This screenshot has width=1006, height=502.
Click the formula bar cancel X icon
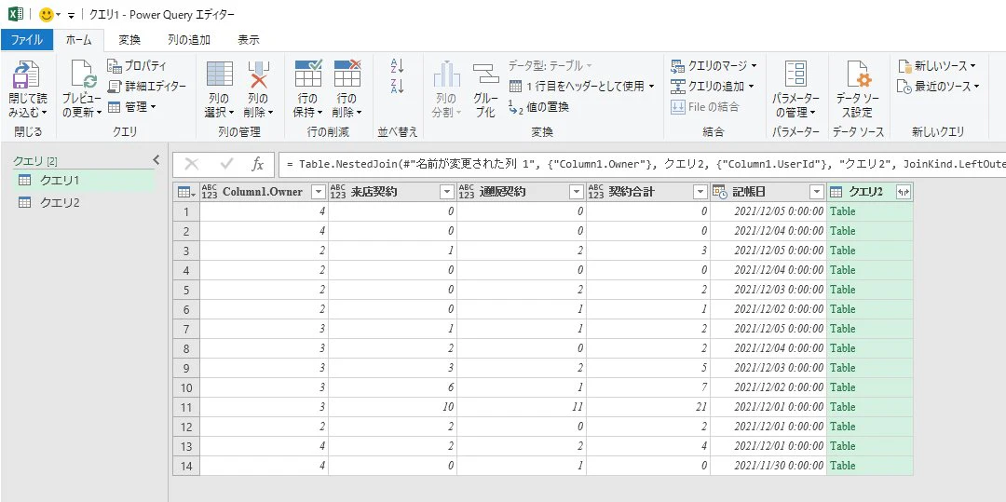(191, 165)
